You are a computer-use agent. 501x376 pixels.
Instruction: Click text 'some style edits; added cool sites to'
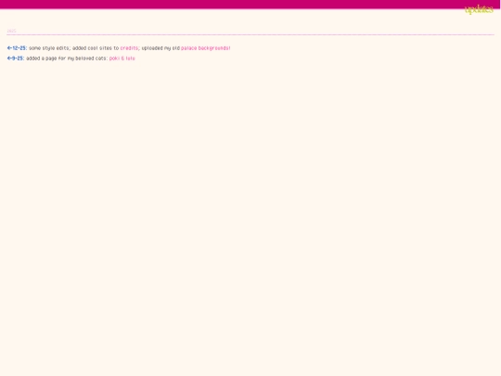pyautogui.click(x=74, y=48)
